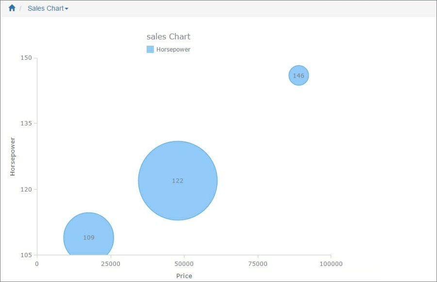Click the 'Sales Chart' breadcrumb link

(46, 8)
